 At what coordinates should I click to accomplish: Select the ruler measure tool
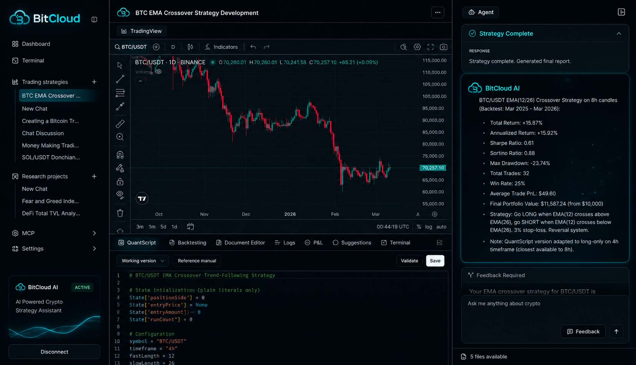pyautogui.click(x=120, y=124)
